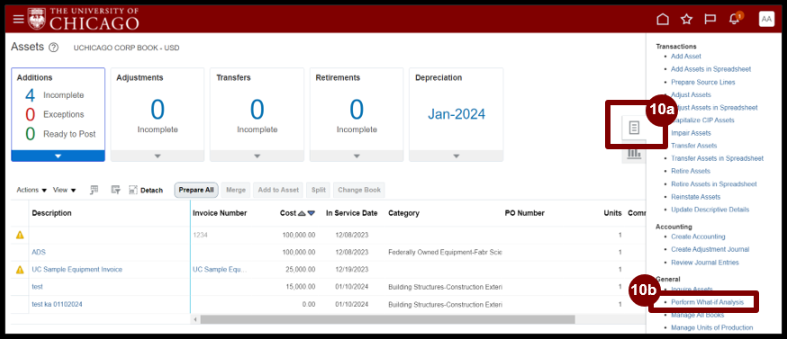Click the Detach table button

(146, 190)
